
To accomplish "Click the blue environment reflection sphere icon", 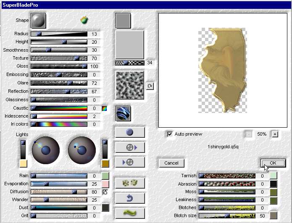I will [123, 113].
